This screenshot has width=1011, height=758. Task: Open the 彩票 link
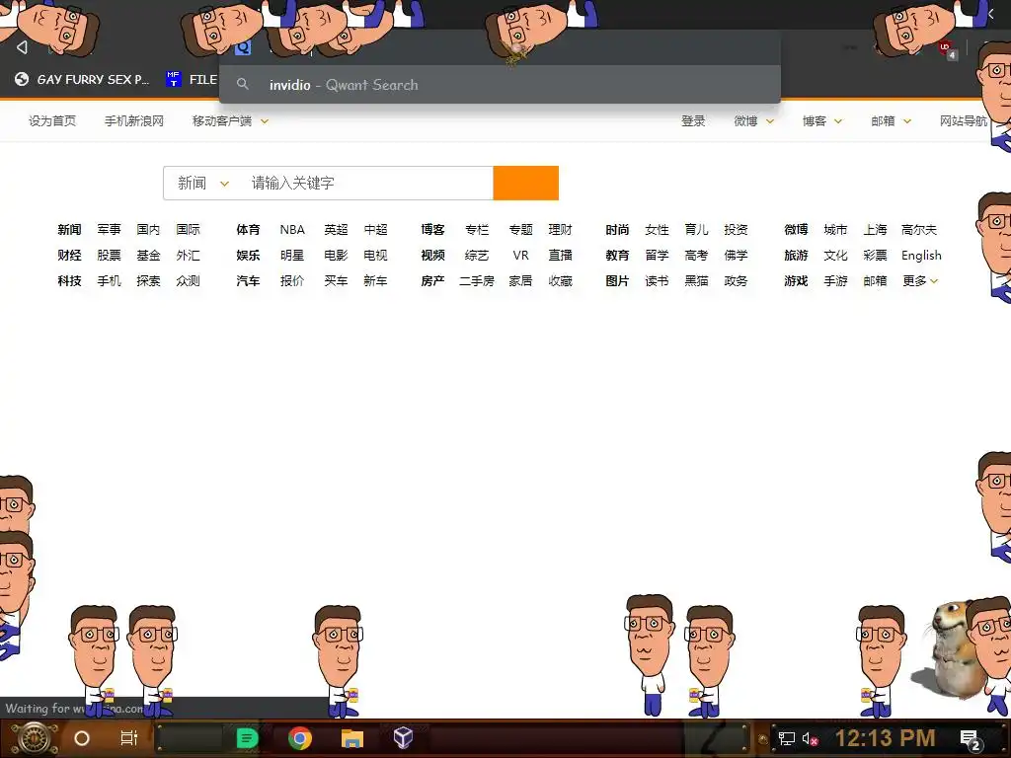(x=875, y=256)
